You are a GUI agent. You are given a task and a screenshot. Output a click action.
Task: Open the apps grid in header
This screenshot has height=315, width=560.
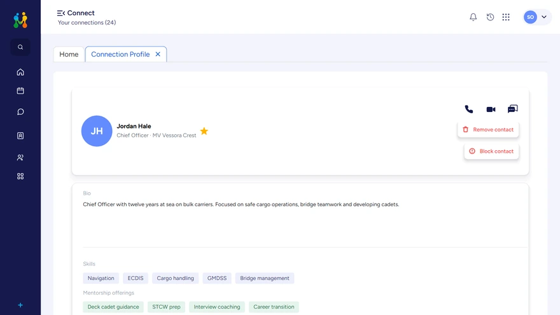point(506,17)
